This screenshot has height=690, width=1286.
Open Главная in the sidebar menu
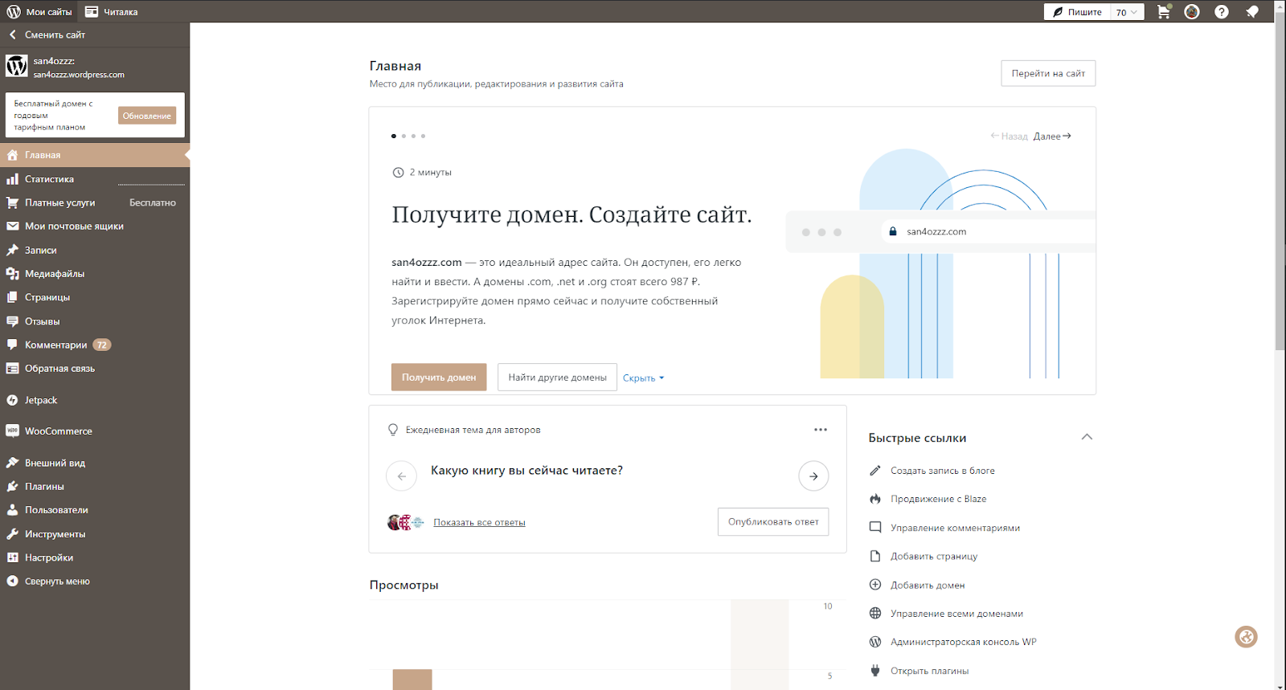pos(95,155)
